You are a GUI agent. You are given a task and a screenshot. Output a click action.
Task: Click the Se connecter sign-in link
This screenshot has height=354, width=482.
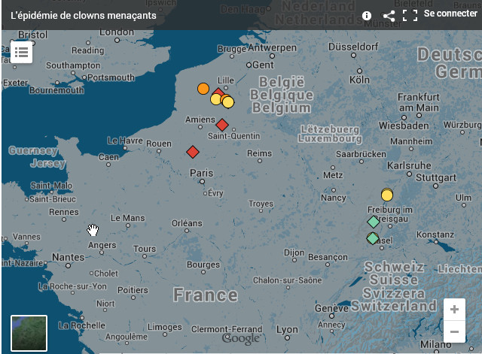click(450, 14)
